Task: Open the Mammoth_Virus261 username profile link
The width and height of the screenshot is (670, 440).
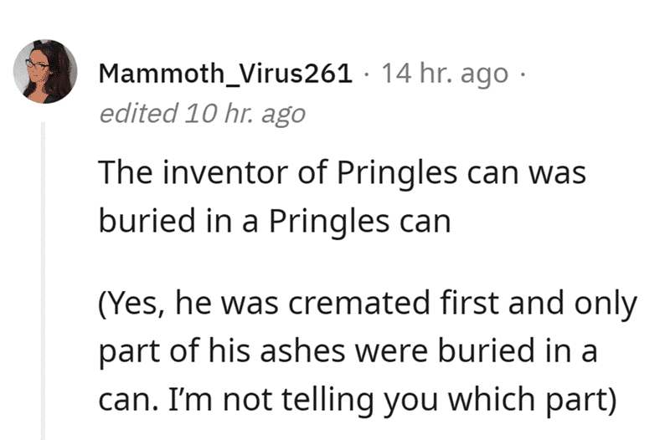Action: (x=225, y=73)
